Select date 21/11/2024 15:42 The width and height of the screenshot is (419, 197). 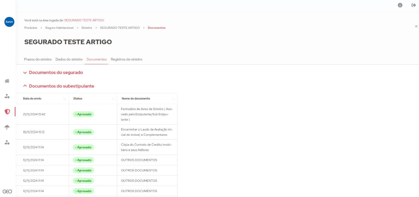click(x=34, y=114)
